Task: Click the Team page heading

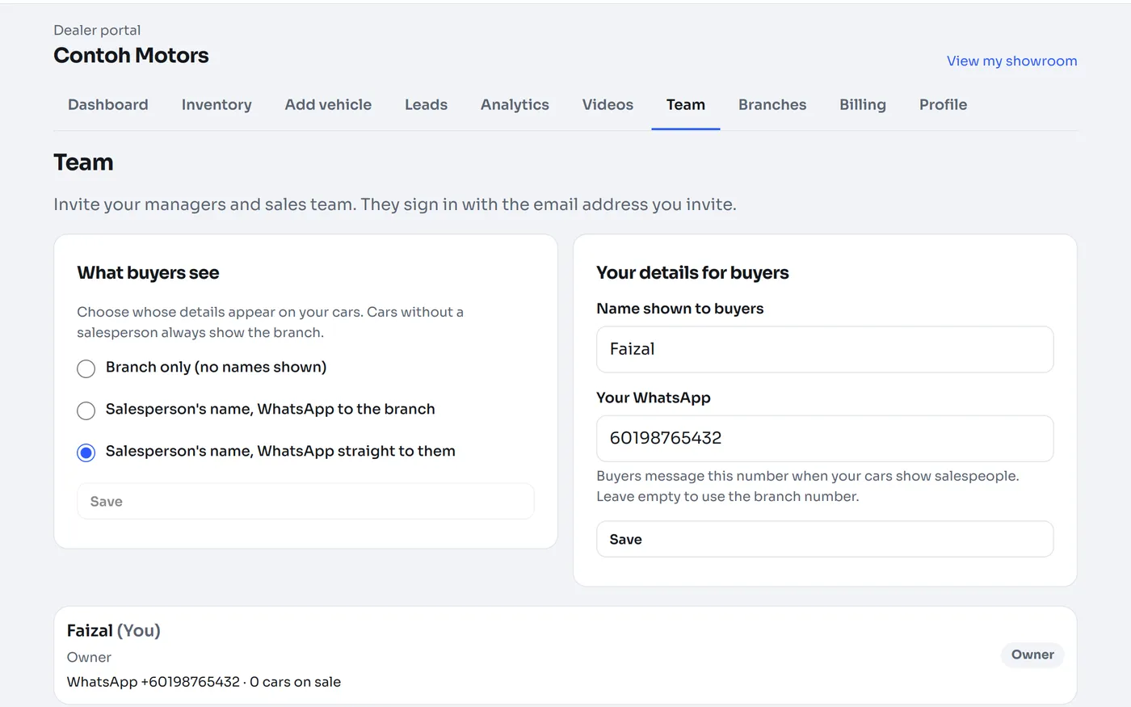Action: click(83, 162)
